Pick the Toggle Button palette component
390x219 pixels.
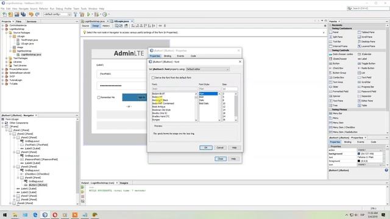[x=366, y=63]
